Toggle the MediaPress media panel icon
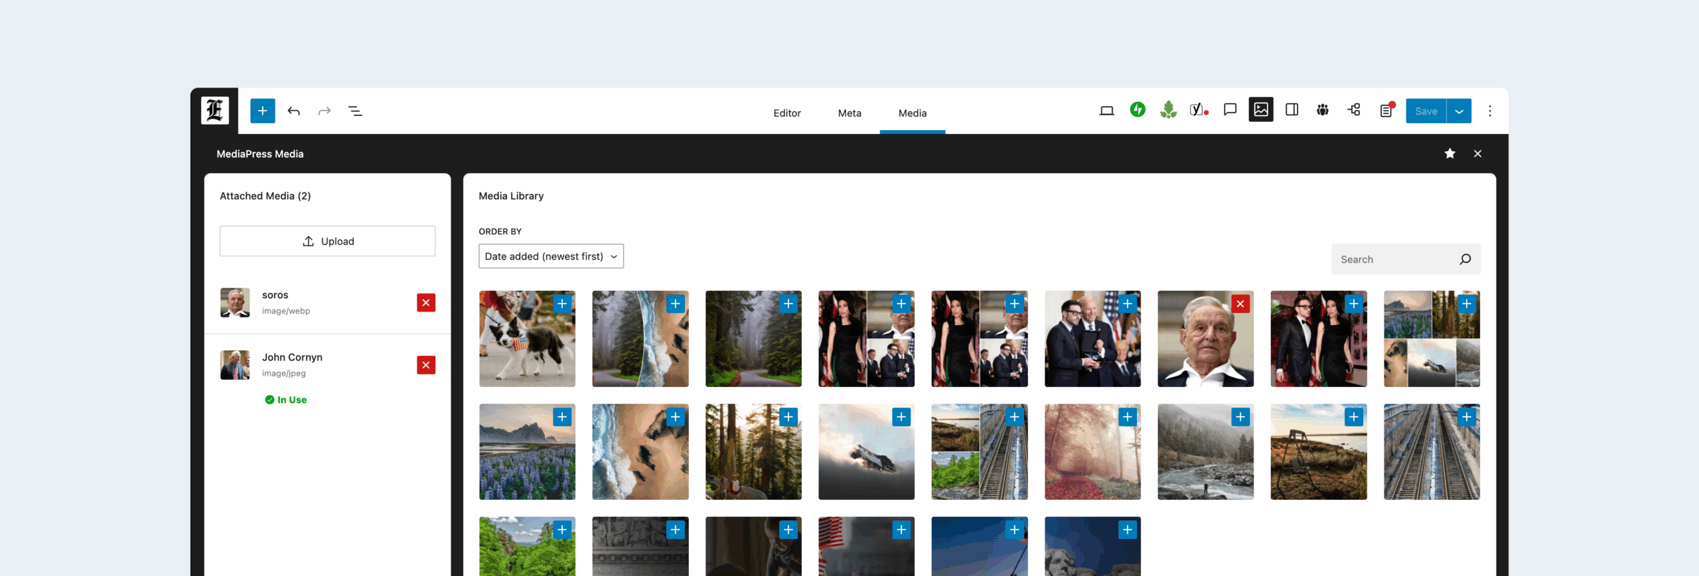1699x576 pixels. [1260, 110]
